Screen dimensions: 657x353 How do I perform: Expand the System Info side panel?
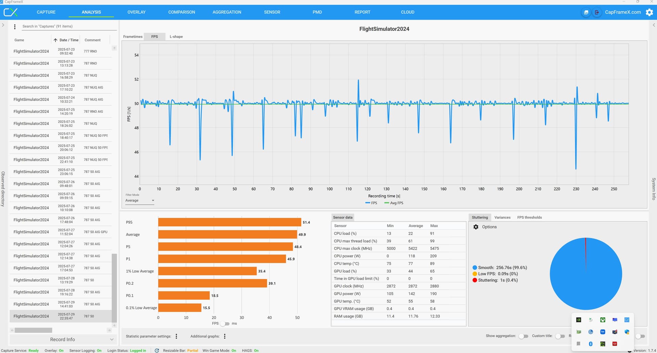pyautogui.click(x=654, y=25)
